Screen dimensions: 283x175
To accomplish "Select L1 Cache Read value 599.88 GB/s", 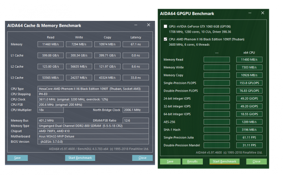I will pyautogui.click(x=51, y=55).
